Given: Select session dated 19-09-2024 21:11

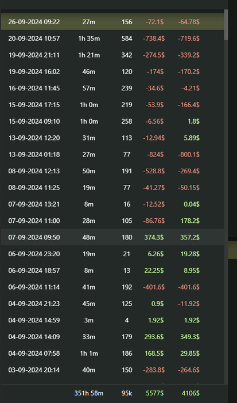Looking at the screenshot, I should pos(112,55).
